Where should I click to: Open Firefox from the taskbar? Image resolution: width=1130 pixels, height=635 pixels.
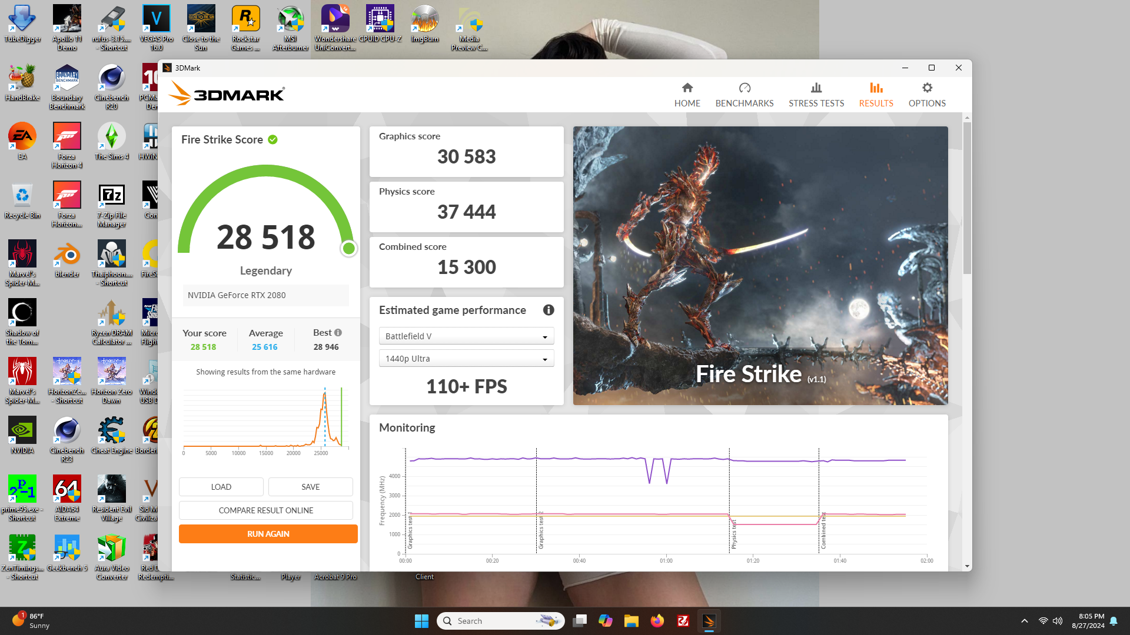657,621
